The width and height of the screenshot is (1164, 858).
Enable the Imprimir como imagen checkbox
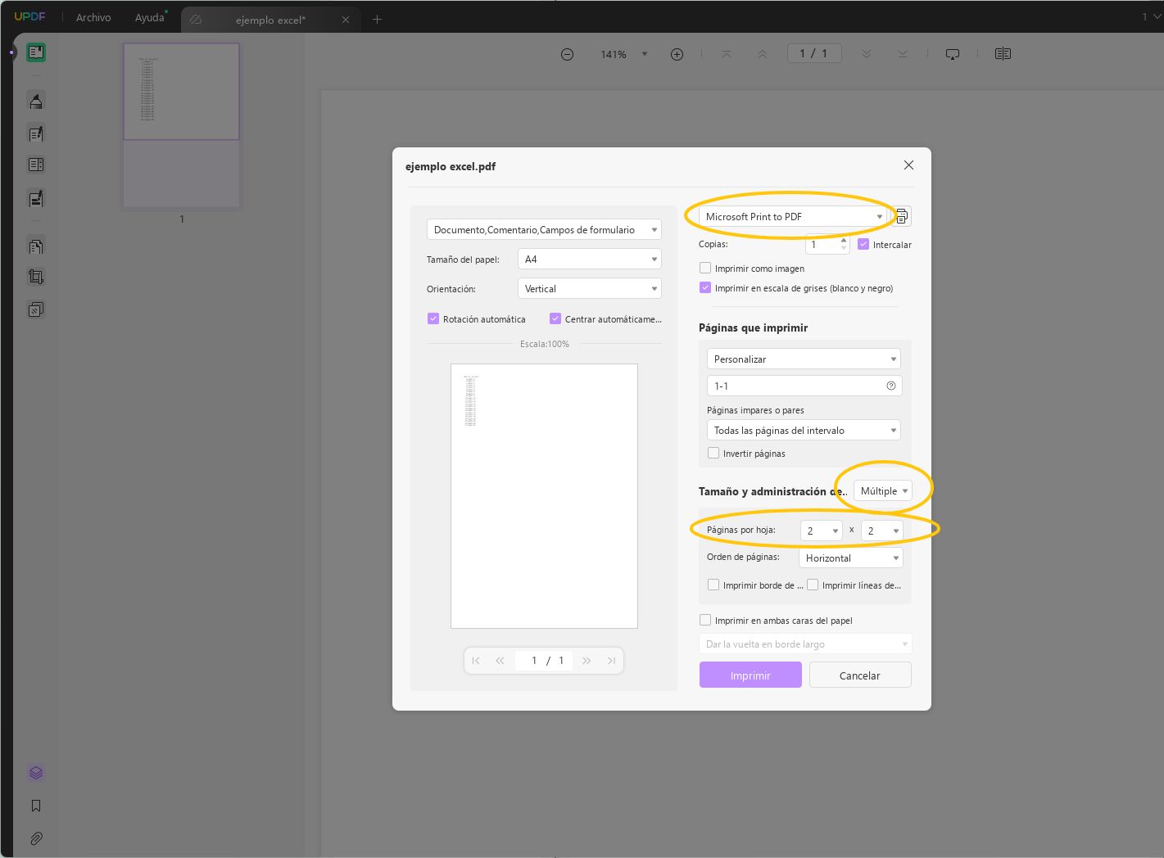pyautogui.click(x=705, y=268)
